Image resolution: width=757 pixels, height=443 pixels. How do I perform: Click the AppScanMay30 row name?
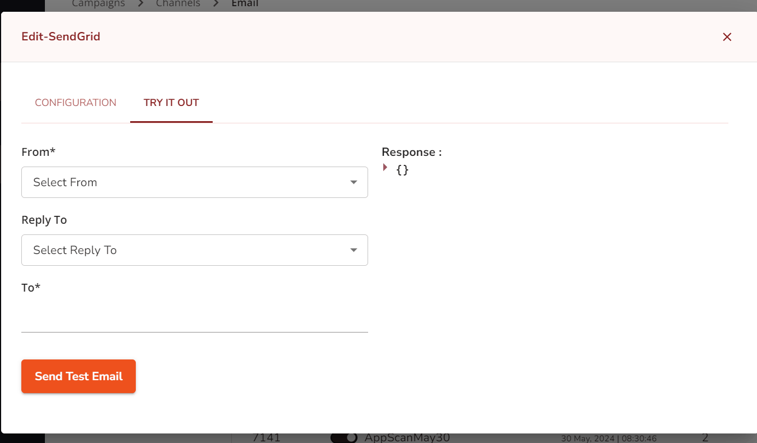[x=407, y=438]
